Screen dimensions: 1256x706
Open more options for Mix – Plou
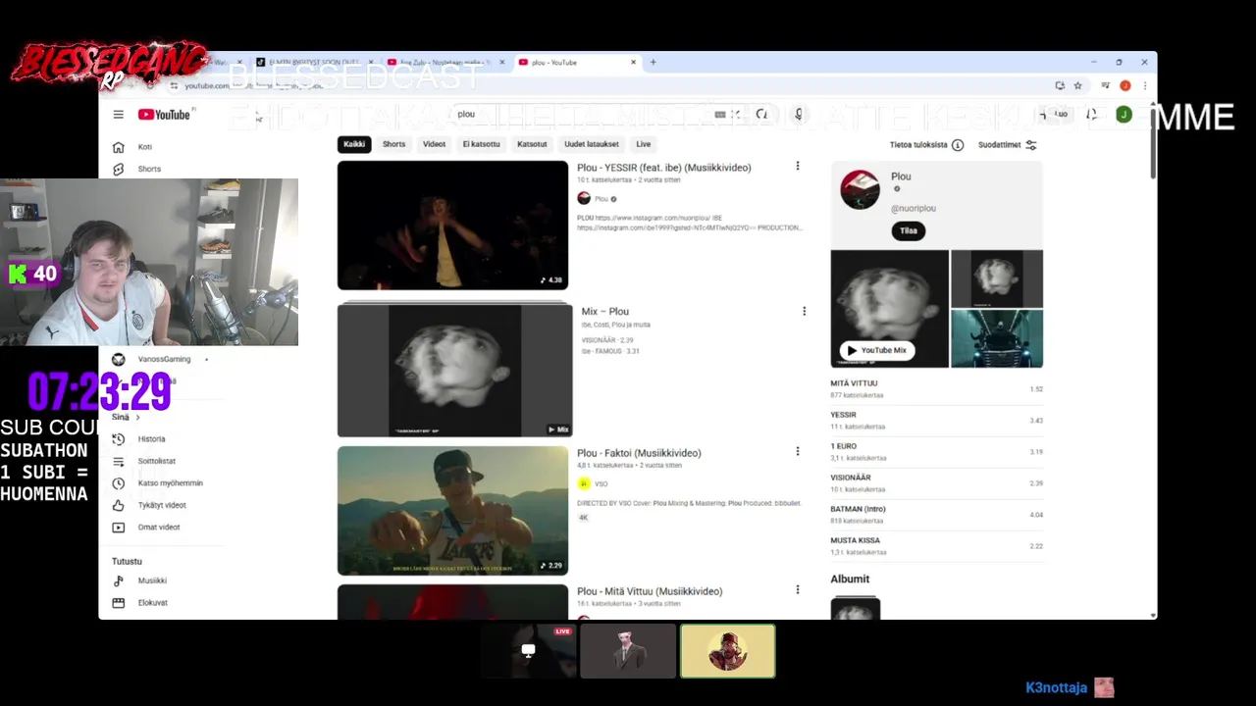point(804,311)
